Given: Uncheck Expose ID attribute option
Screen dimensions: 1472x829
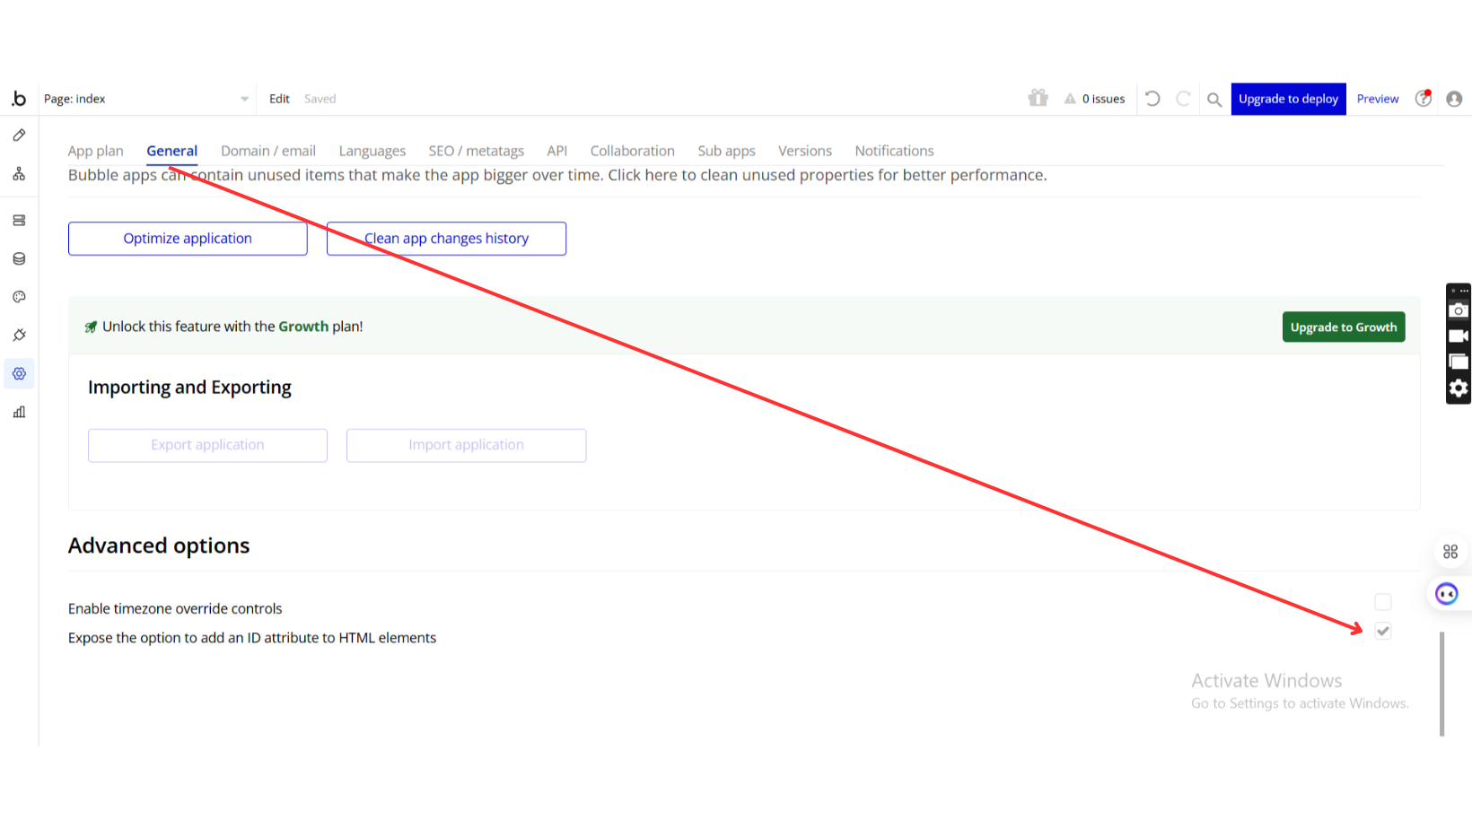Looking at the screenshot, I should click(x=1383, y=632).
